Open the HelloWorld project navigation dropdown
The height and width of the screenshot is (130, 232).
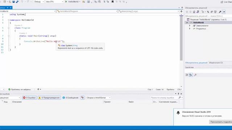(28, 11)
